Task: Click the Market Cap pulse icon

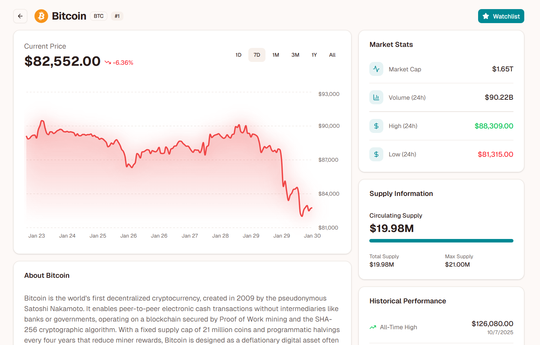Action: (x=376, y=69)
